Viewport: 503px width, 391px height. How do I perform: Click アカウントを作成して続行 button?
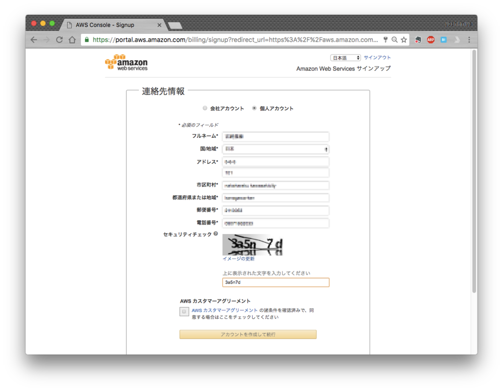pyautogui.click(x=248, y=334)
